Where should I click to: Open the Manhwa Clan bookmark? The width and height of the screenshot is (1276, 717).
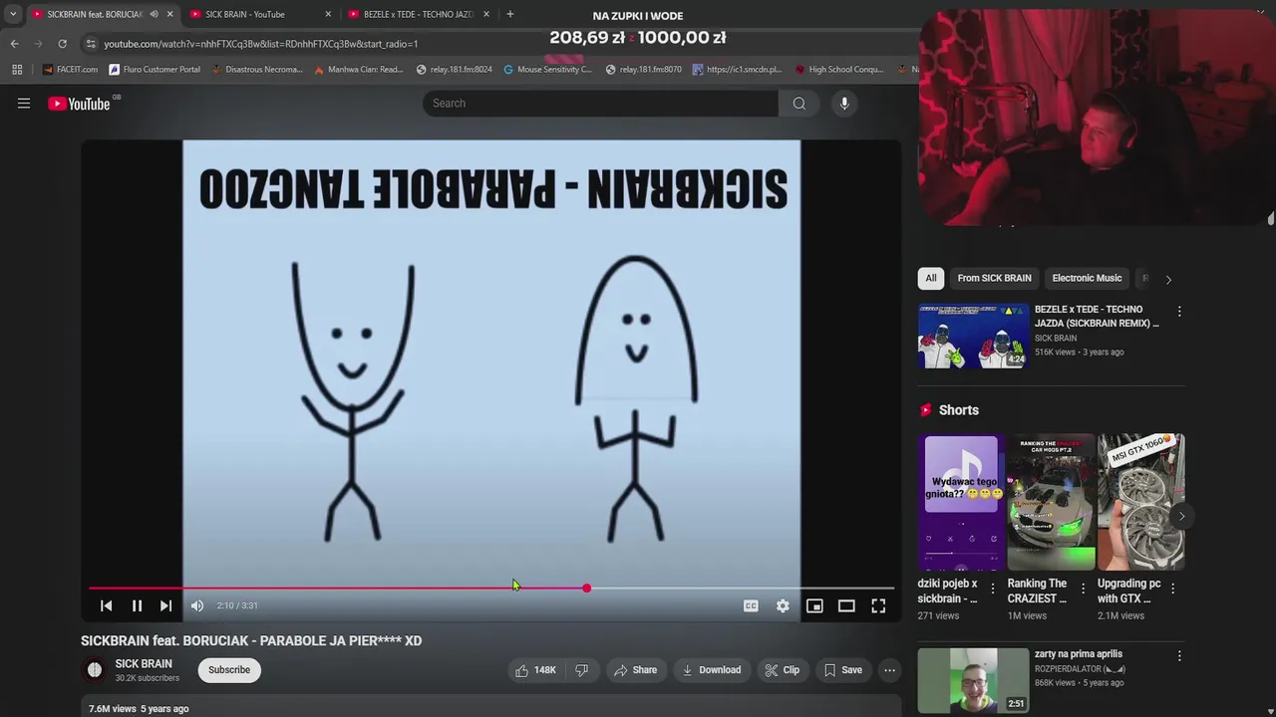(x=358, y=70)
